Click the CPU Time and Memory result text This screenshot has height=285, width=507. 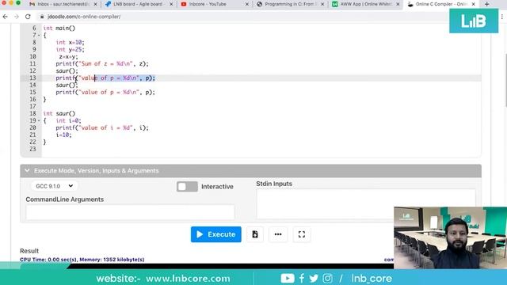82,260
